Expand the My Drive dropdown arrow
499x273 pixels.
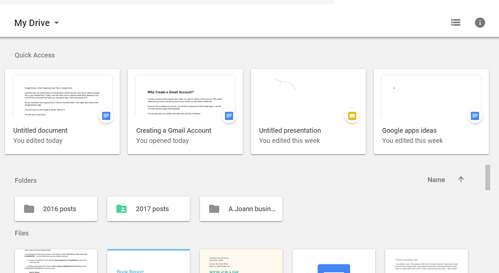56,23
